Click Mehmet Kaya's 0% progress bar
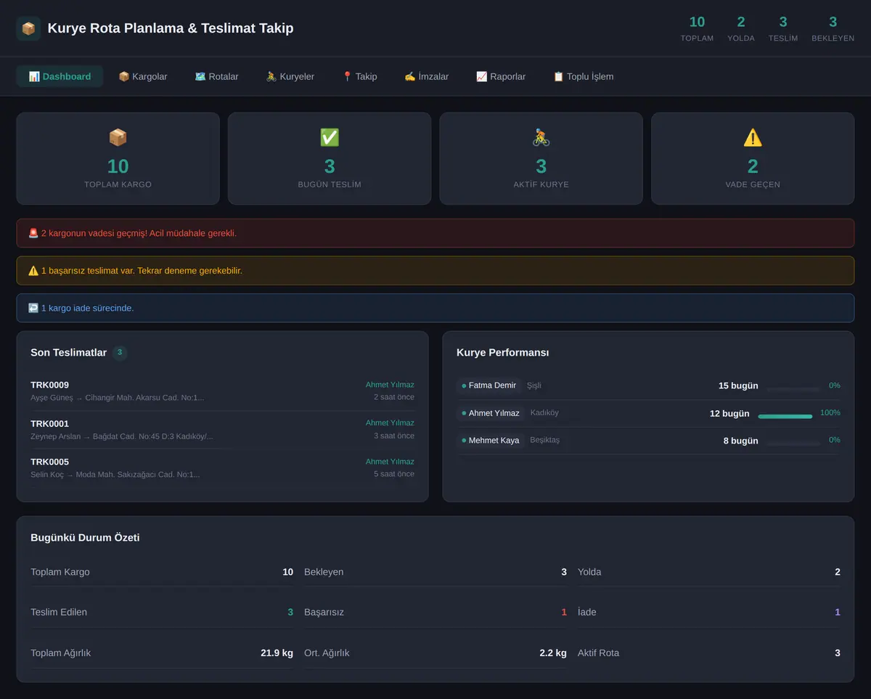Screen dimensions: 871x699 793,443
